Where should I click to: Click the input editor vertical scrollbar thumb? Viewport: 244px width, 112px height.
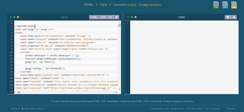point(119,26)
